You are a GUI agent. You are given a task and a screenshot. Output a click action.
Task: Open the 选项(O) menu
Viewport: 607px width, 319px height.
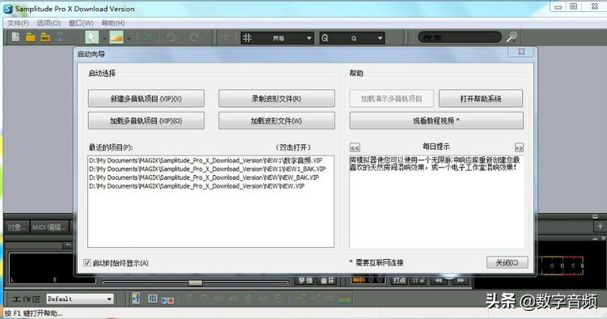coord(49,23)
